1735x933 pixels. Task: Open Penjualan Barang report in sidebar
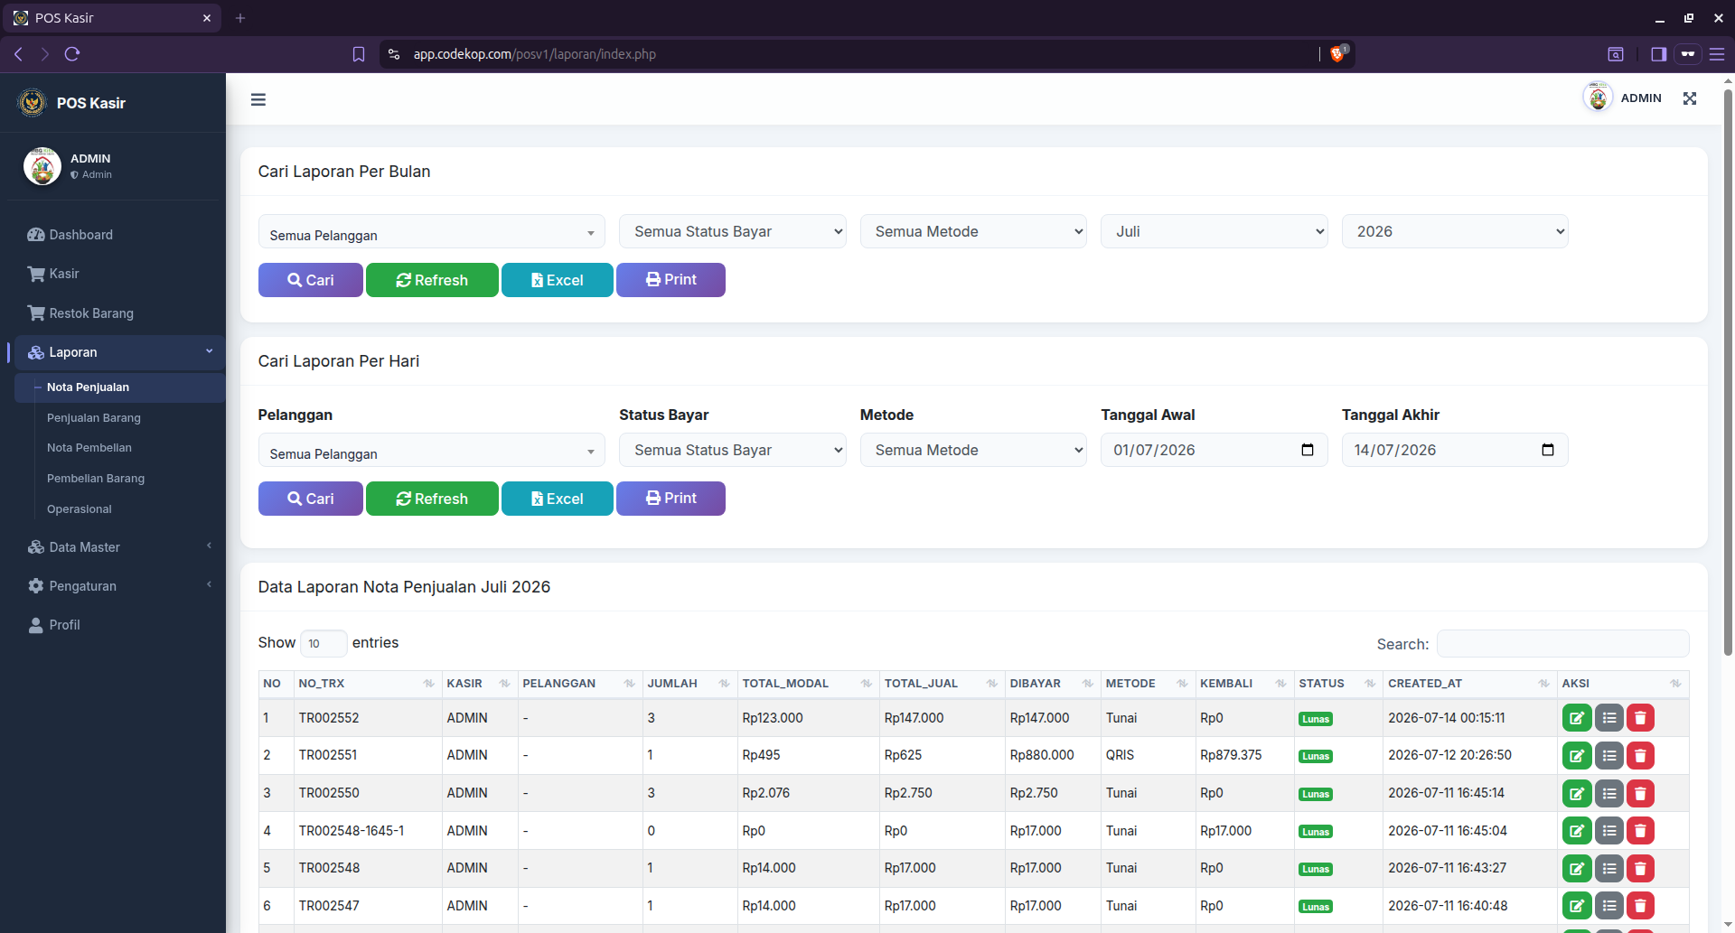tap(94, 417)
